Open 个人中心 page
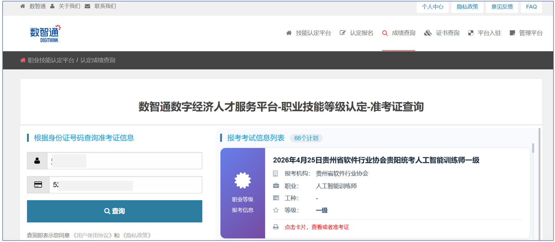 click(433, 7)
